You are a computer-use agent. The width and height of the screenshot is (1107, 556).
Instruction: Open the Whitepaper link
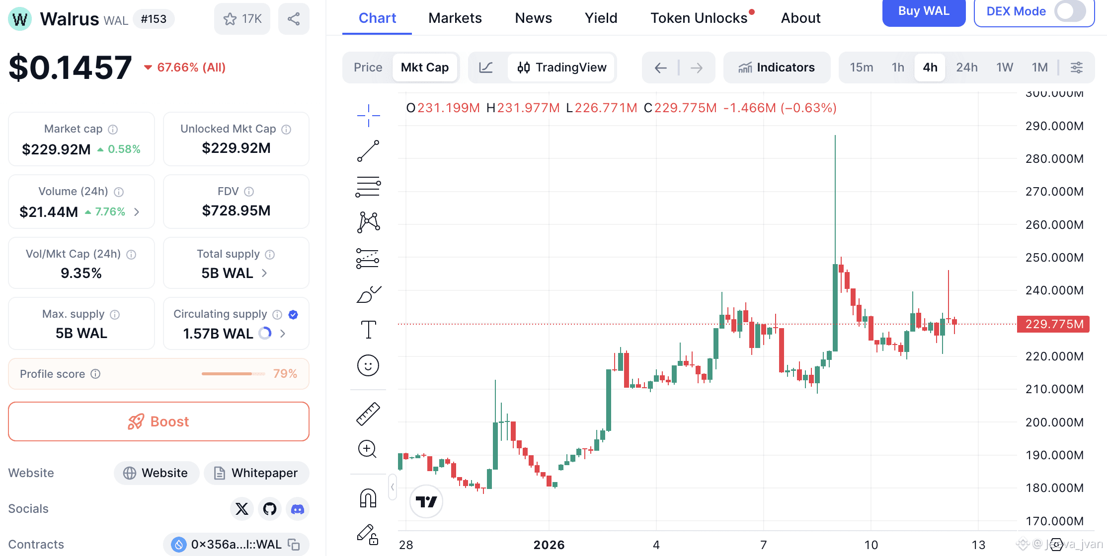(256, 473)
